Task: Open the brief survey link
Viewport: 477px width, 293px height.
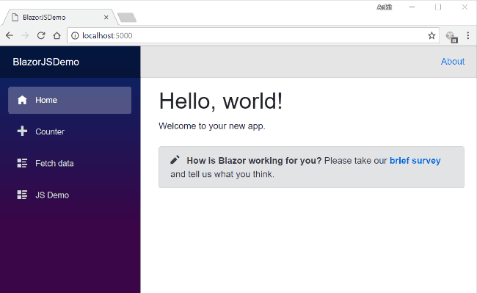Action: [415, 160]
